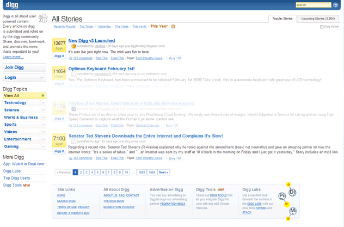Image resolution: width=344 pixels, height=227 pixels.
Task: Click the Di bubble in Digg Labs graphic
Action: coord(292,192)
